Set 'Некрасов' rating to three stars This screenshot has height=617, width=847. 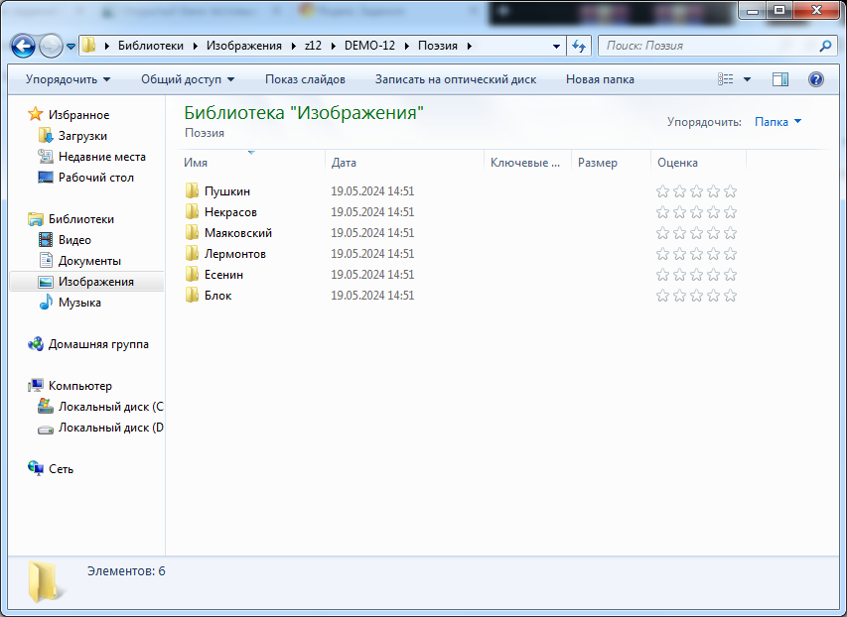pyautogui.click(x=696, y=212)
